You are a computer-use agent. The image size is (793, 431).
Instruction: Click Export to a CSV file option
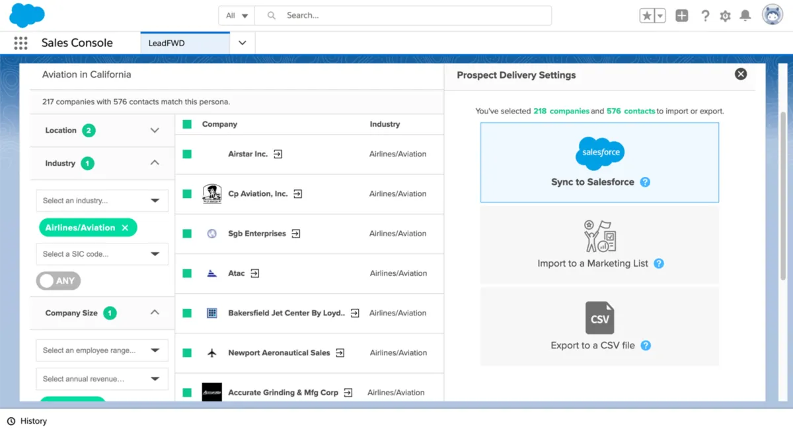tap(599, 326)
